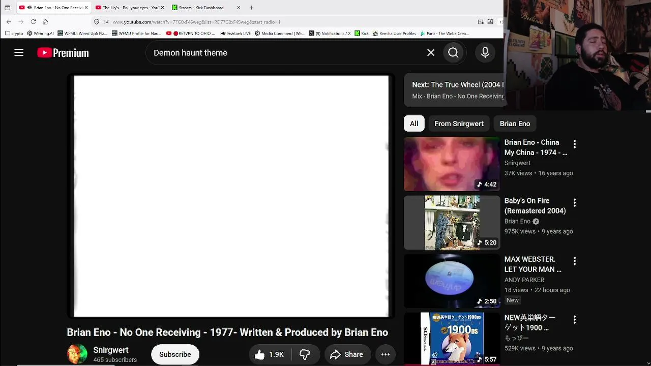Screen dimensions: 651x366
Task: Open the Next: The True Wheel mix panel
Action: 454,90
